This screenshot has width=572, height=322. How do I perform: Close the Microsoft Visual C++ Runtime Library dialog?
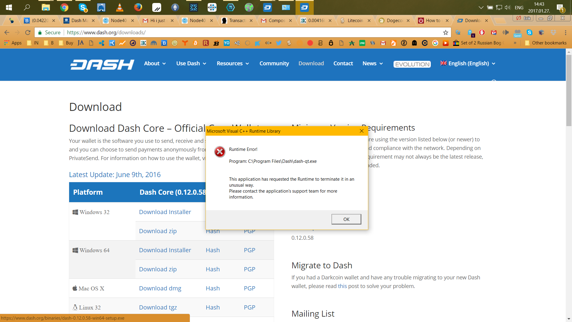362,131
